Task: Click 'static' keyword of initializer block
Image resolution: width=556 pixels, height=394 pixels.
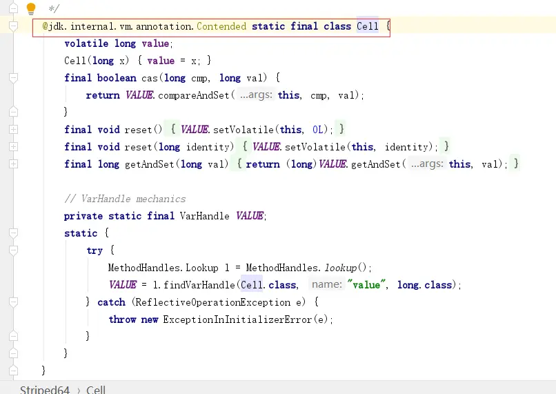Action: (x=81, y=233)
